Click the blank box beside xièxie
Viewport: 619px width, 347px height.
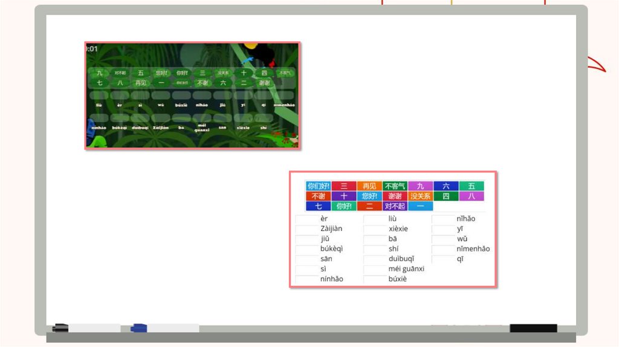point(375,229)
